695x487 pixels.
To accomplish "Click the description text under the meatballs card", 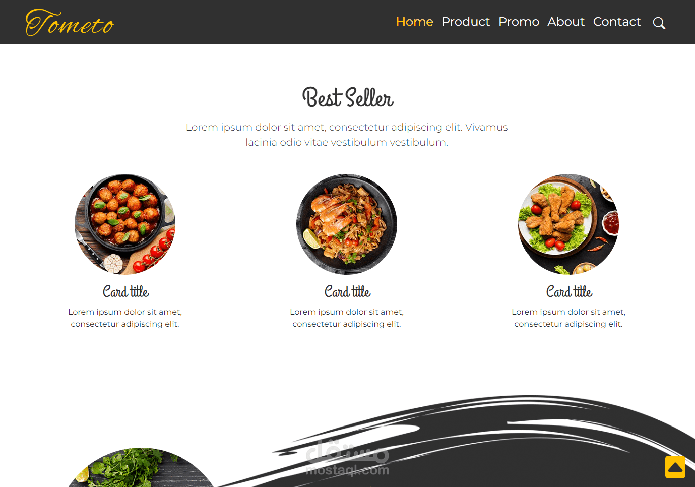I will (x=125, y=318).
